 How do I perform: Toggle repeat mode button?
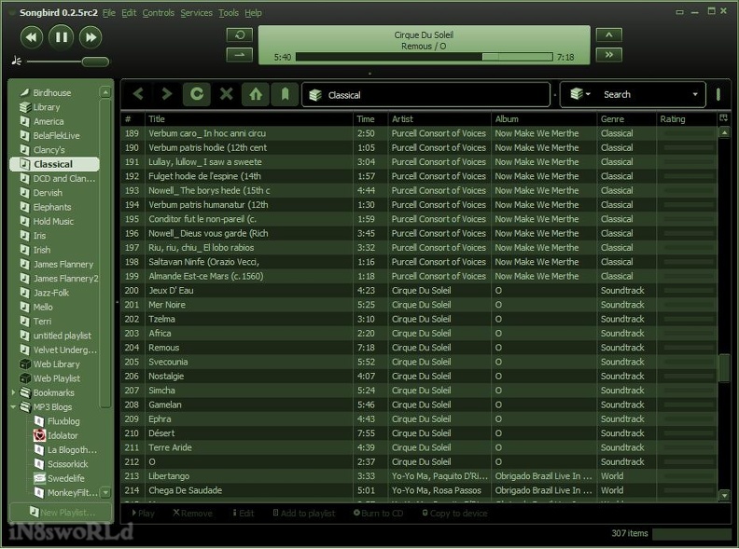(240, 34)
